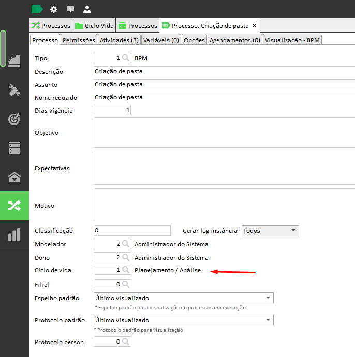
Task: Click the Classificação input field
Action: 132,230
